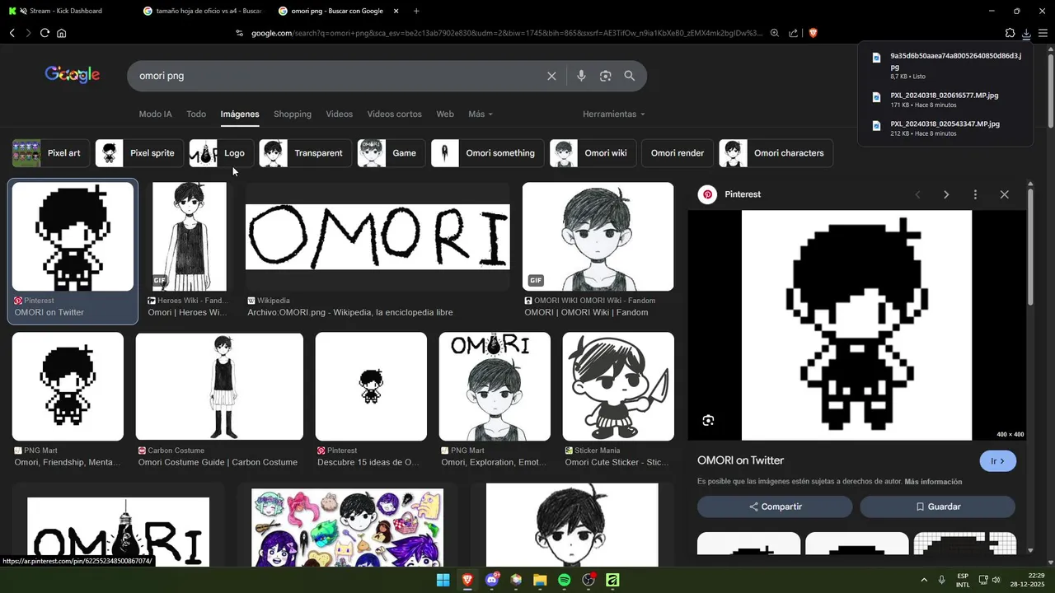Click in the omori png search field

[338, 76]
